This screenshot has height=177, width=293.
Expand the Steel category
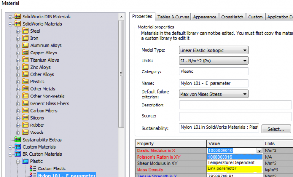pos(18,31)
